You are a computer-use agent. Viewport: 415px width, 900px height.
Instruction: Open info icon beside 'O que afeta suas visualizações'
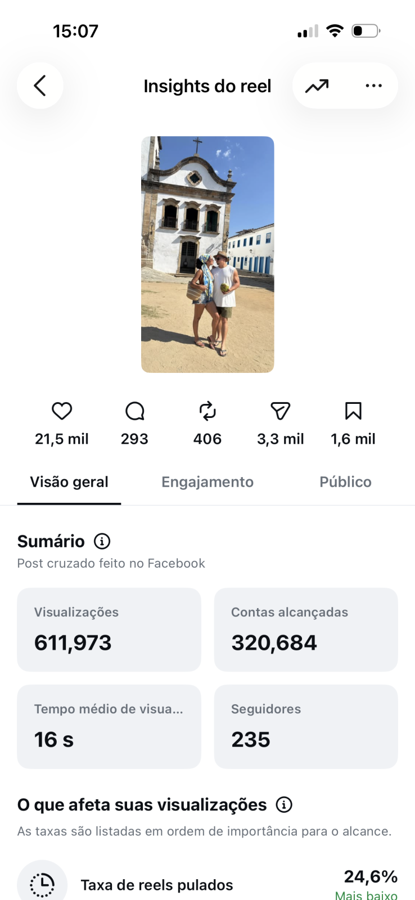coord(284,805)
